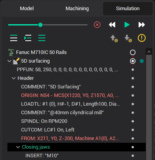Switch to the Model tab

click(x=27, y=9)
